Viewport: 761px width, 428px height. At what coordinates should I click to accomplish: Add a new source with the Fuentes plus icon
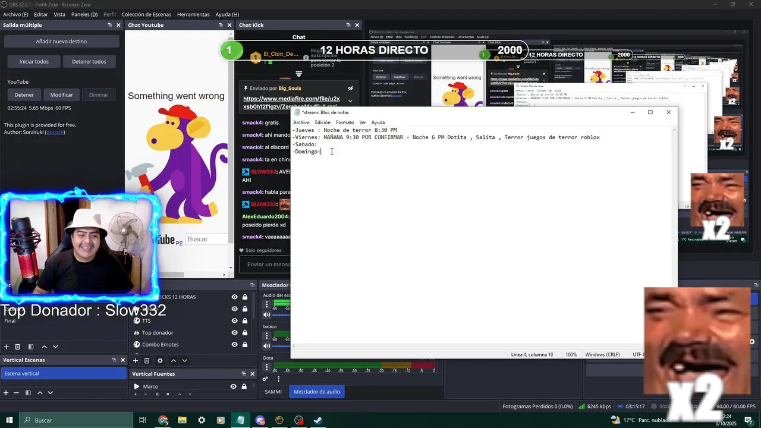click(x=136, y=360)
